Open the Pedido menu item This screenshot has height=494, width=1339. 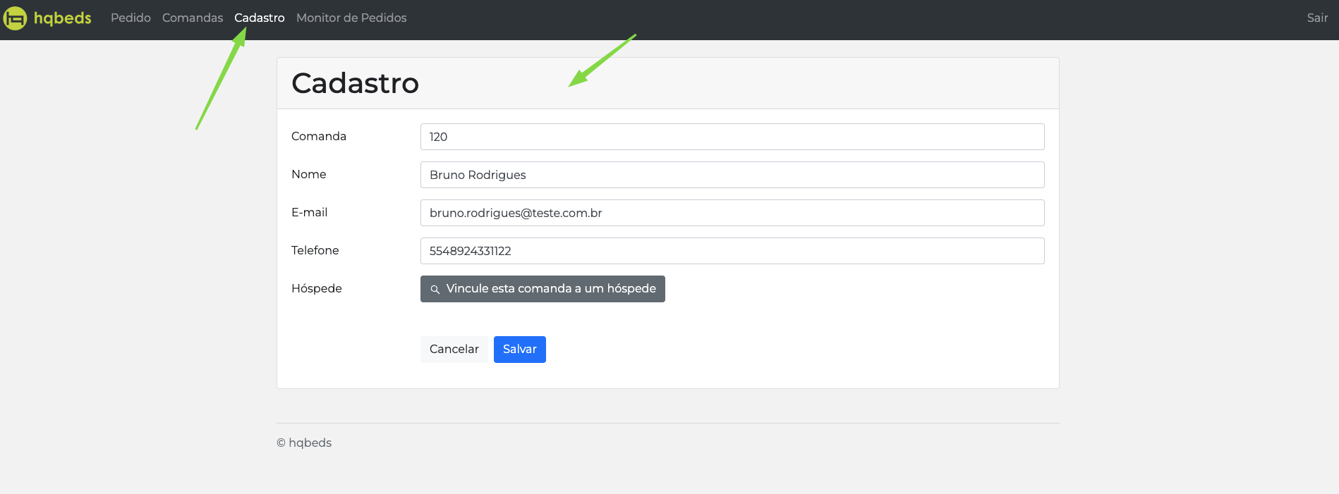131,18
